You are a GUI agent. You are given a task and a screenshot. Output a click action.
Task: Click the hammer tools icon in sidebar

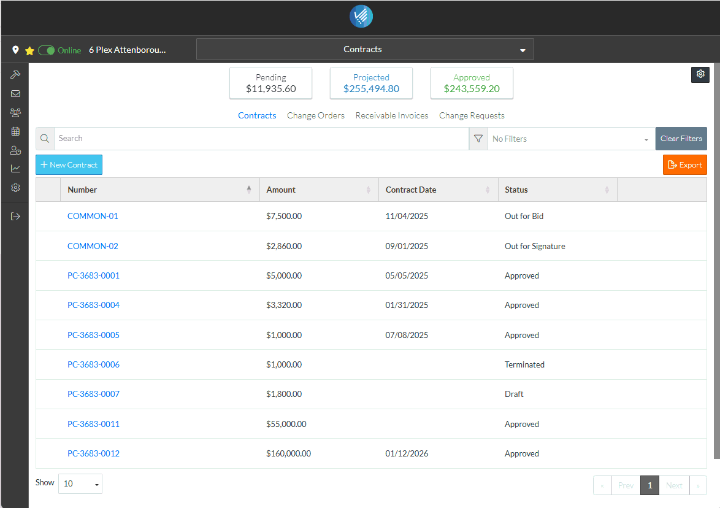[15, 74]
